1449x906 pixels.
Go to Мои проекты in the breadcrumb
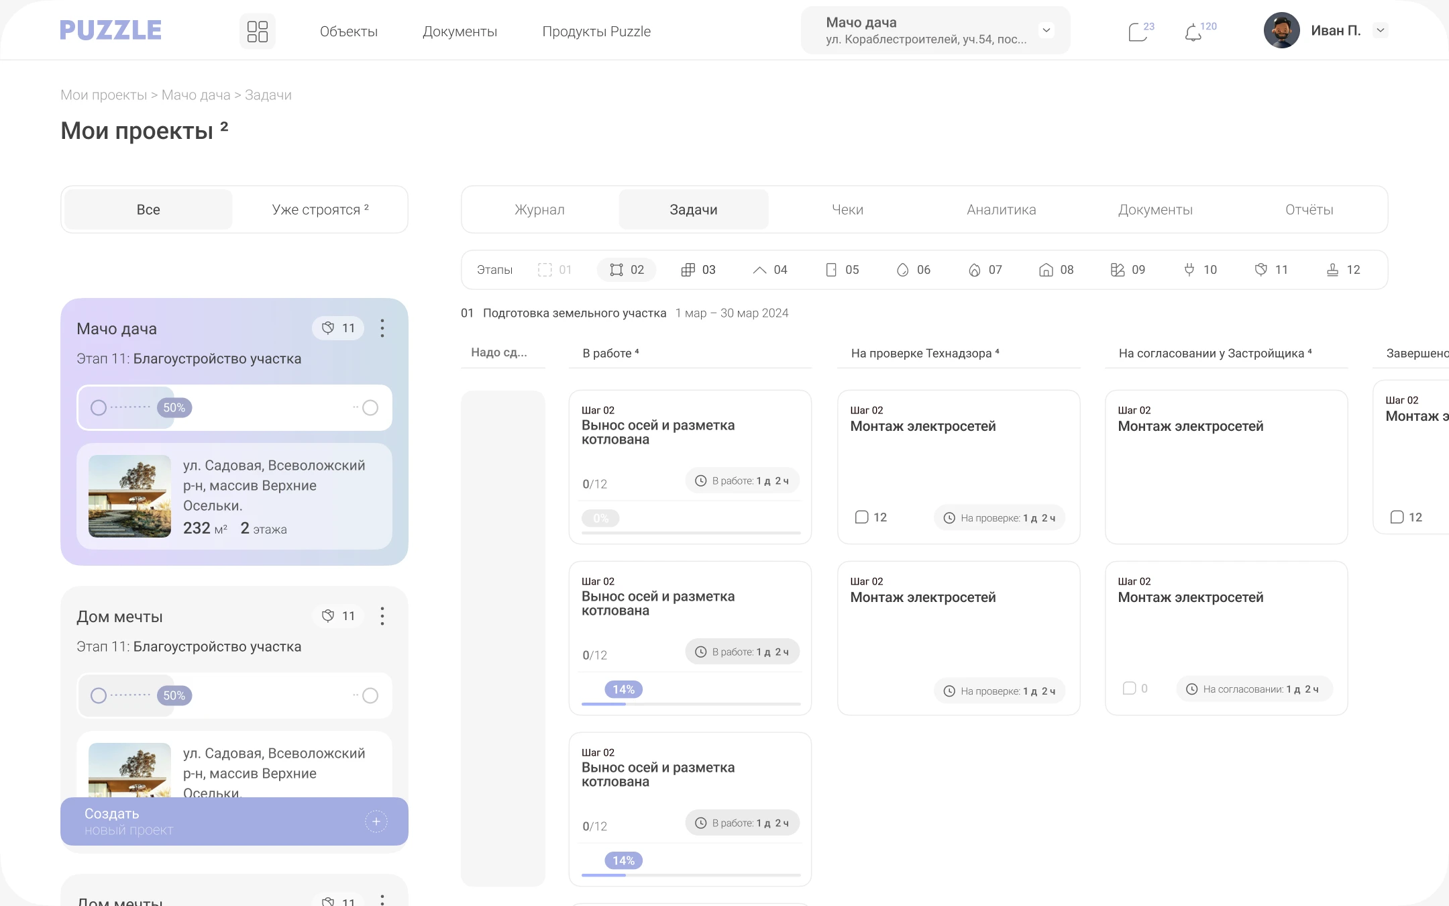[x=103, y=95]
